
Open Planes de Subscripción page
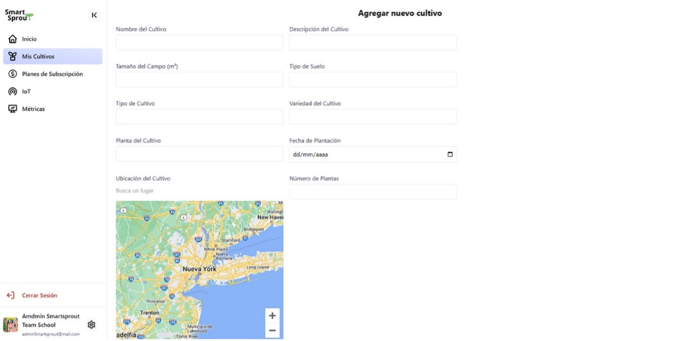(52, 74)
